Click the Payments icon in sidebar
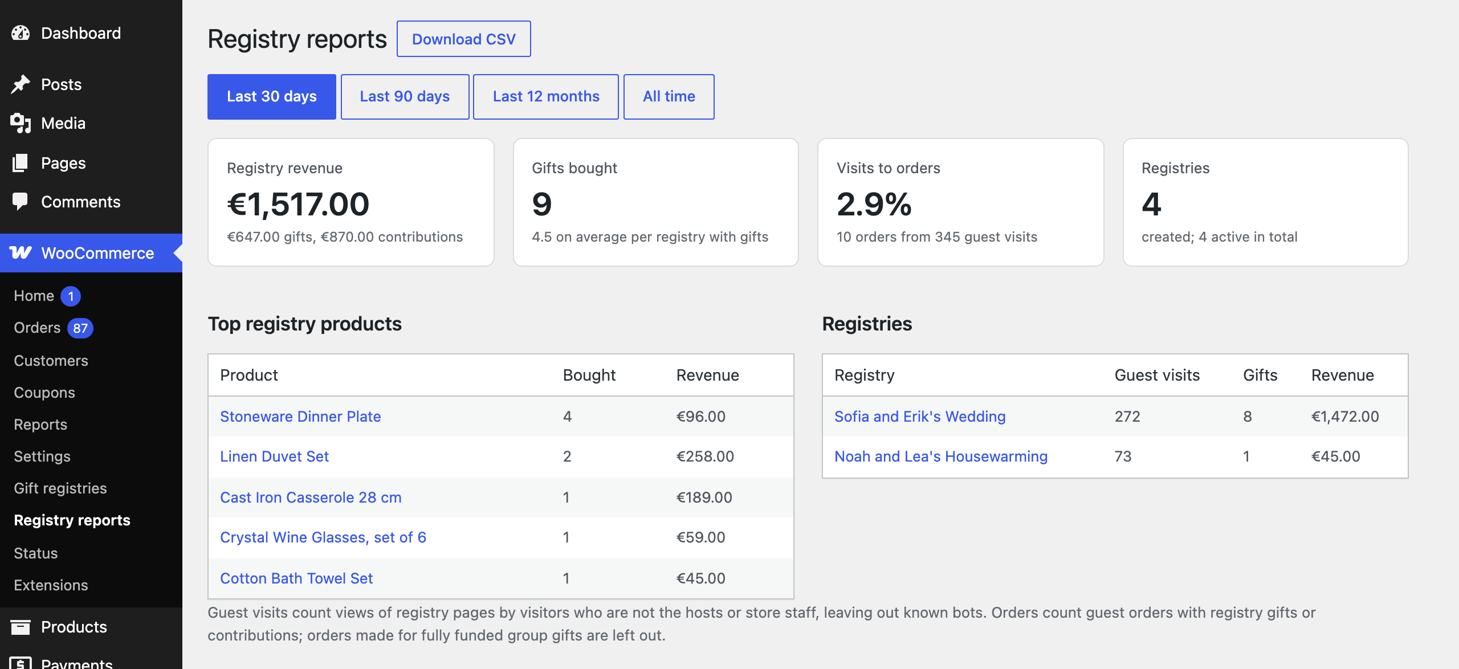 tap(21, 663)
